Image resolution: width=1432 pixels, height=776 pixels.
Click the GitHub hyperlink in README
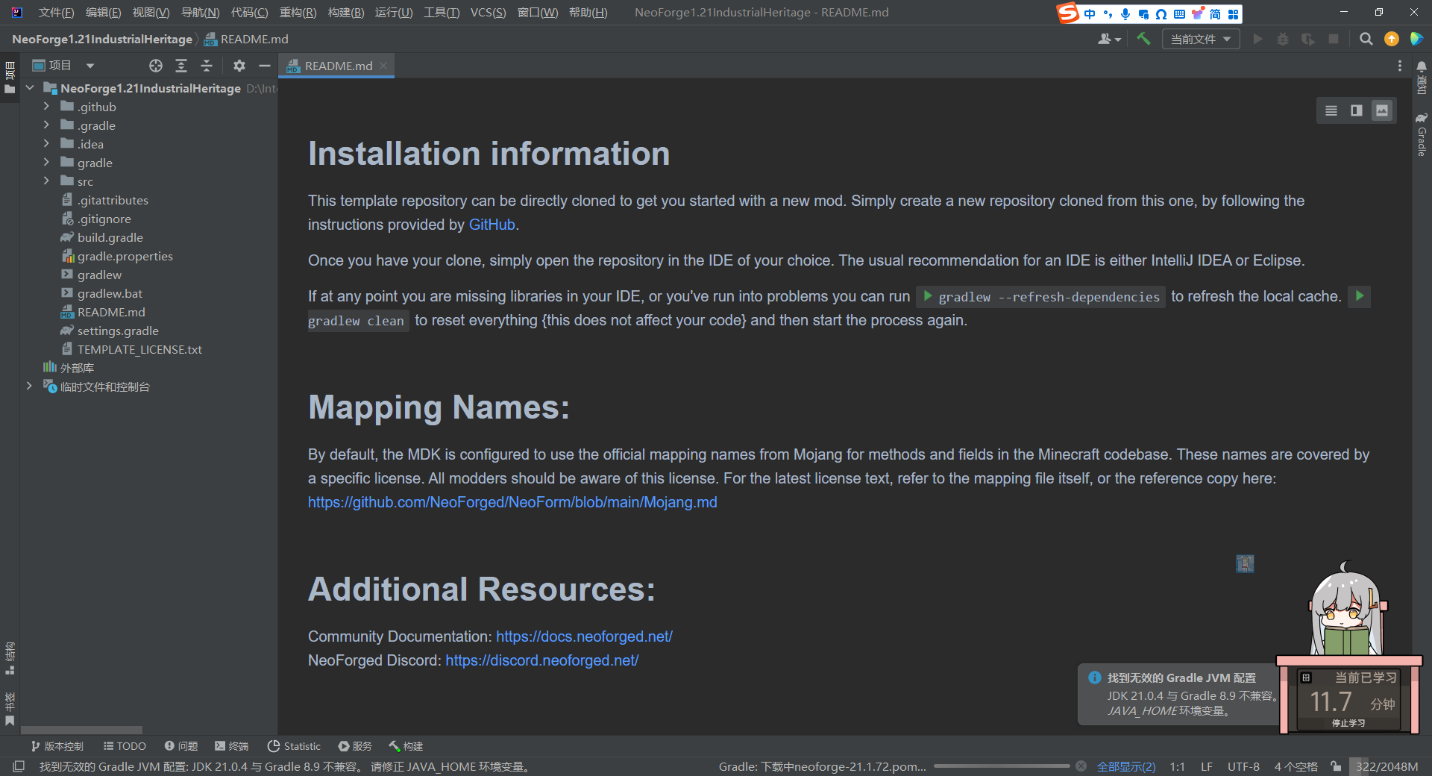click(x=492, y=225)
